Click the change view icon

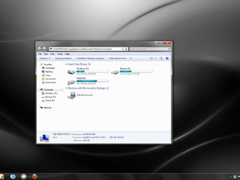[x=152, y=58]
